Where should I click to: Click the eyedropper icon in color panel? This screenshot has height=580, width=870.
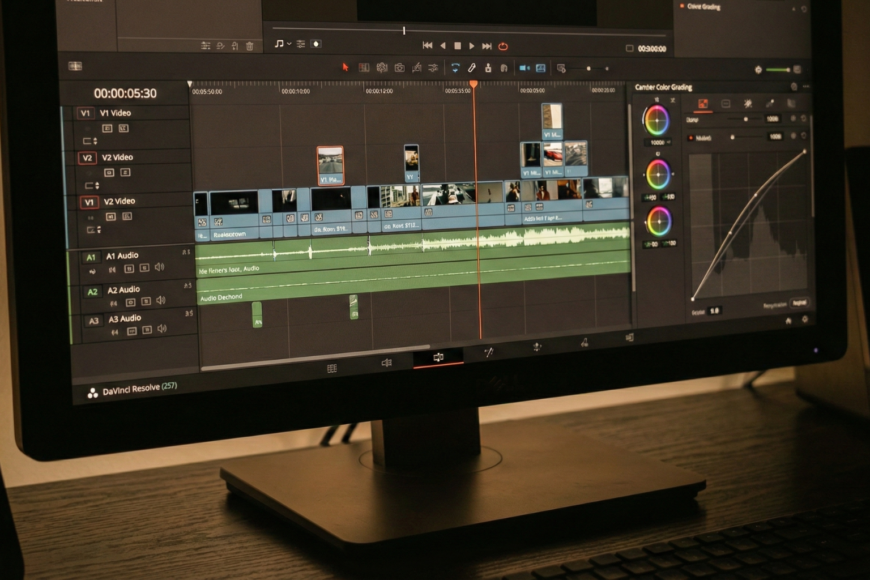coord(769,103)
